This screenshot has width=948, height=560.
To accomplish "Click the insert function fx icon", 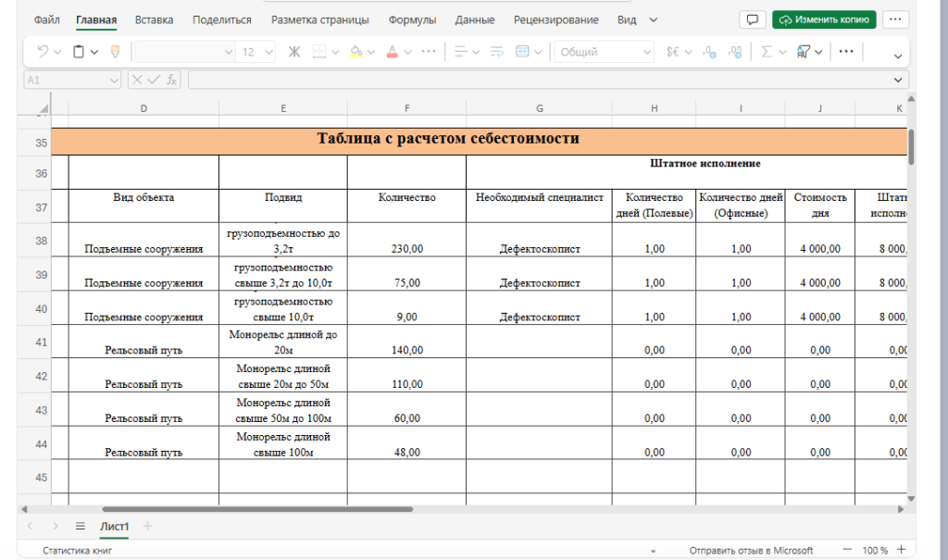I will click(x=171, y=81).
